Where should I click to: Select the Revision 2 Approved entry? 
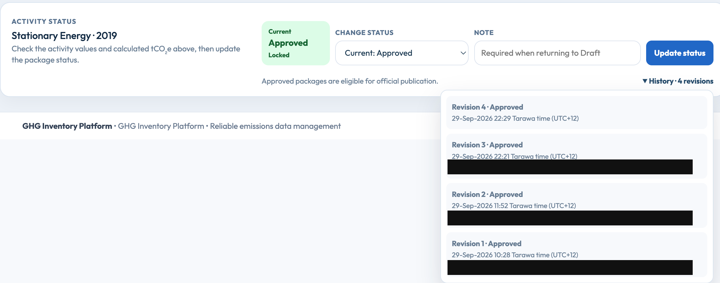577,206
